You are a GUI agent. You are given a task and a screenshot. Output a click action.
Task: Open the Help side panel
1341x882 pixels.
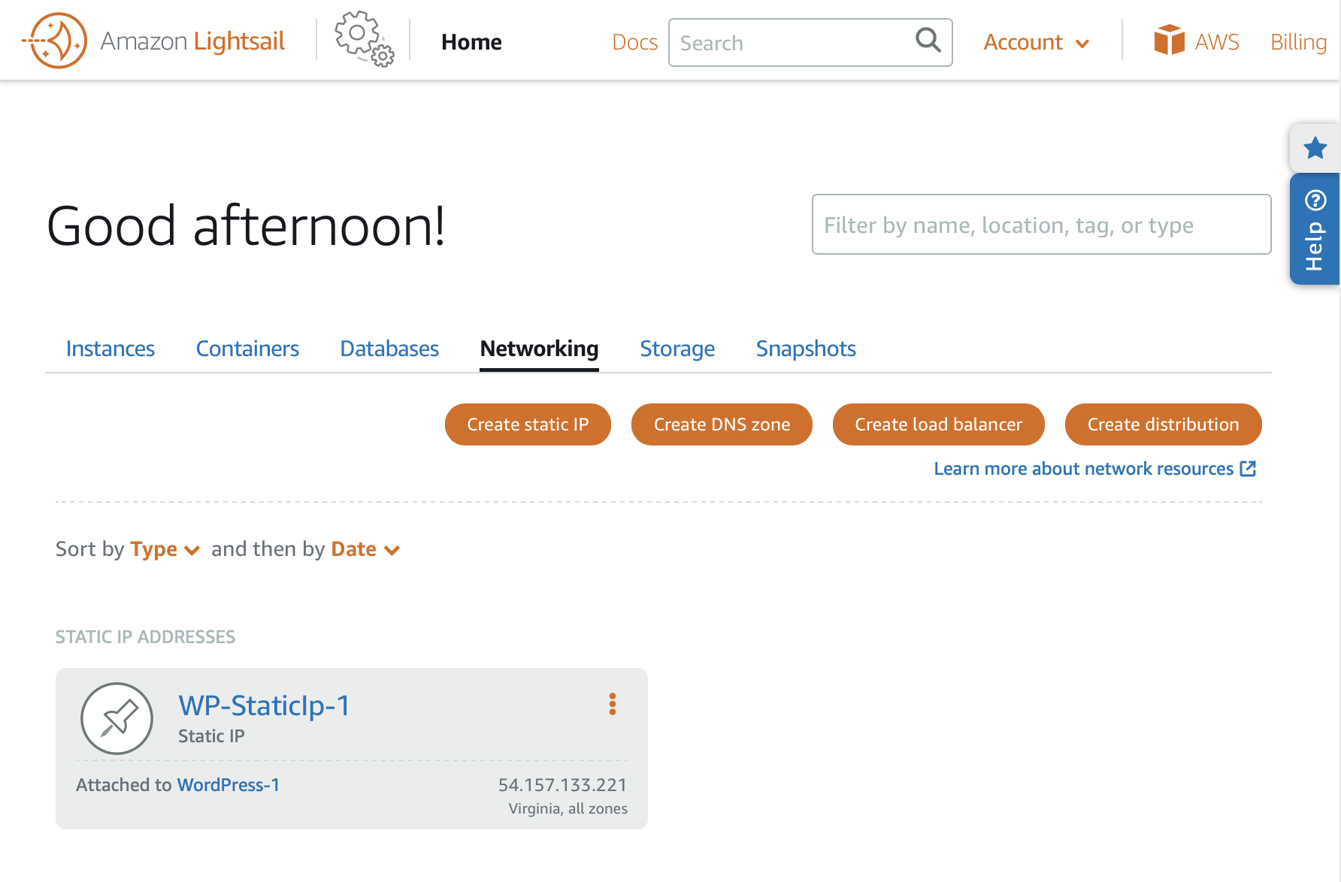click(1315, 230)
